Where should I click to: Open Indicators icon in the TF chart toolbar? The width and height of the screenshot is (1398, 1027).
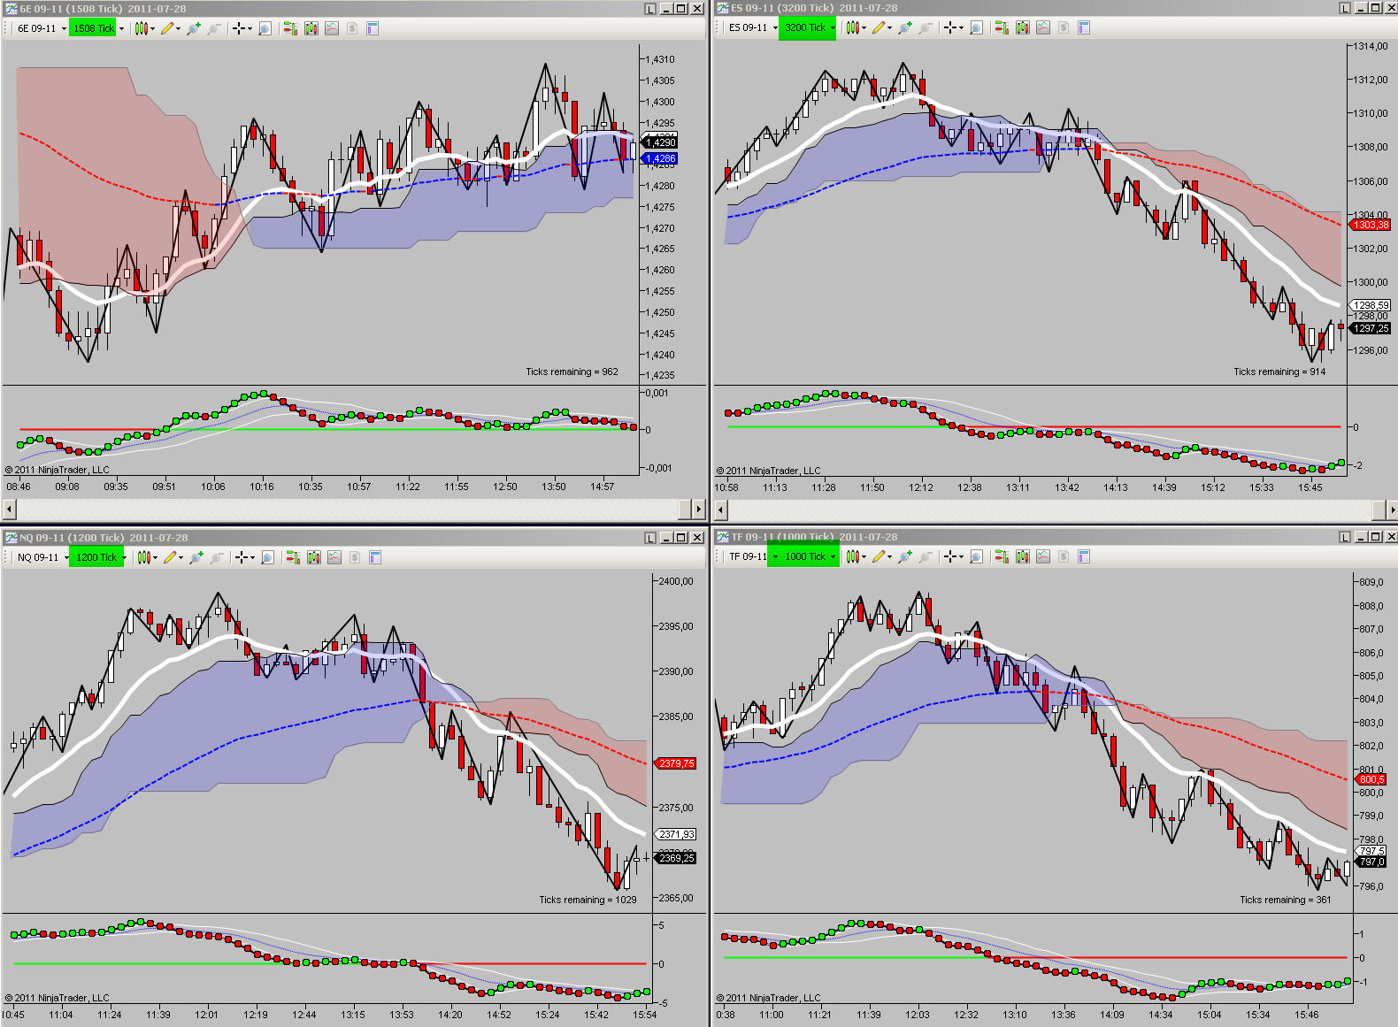(x=1043, y=556)
